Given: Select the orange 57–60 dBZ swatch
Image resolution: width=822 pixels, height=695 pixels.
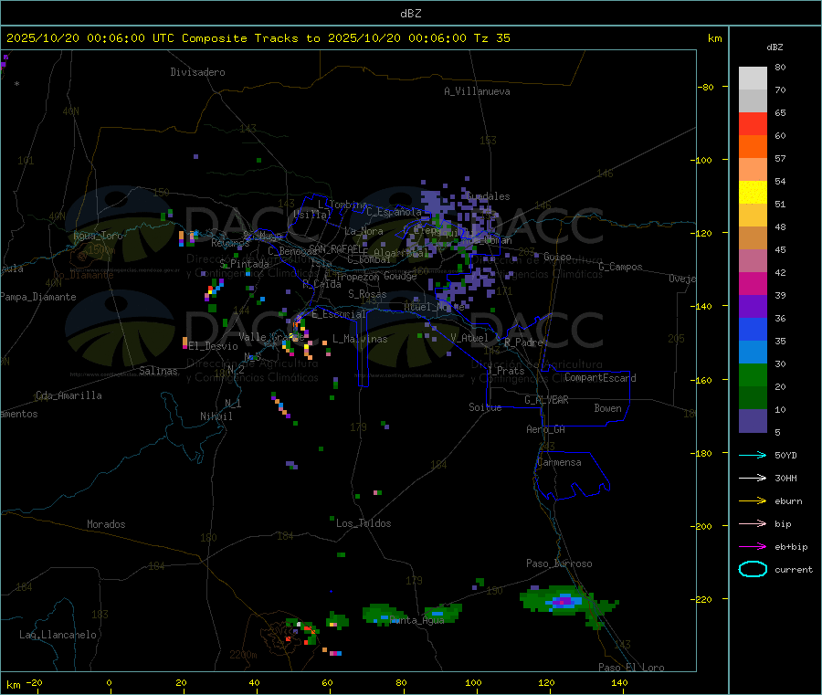Looking at the screenshot, I should tap(753, 147).
